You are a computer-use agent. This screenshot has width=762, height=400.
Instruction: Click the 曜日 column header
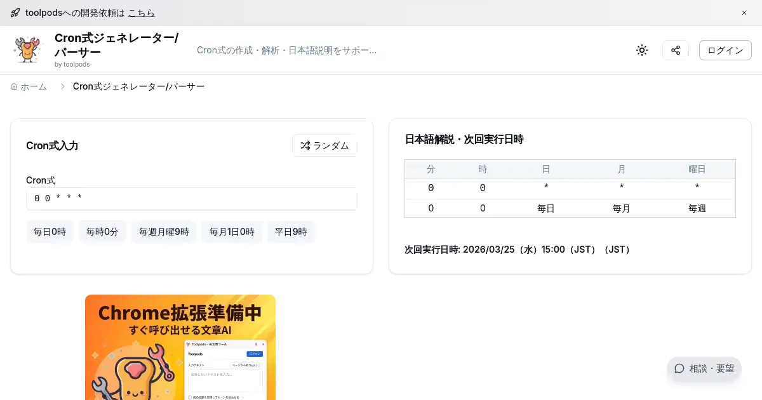coord(697,169)
